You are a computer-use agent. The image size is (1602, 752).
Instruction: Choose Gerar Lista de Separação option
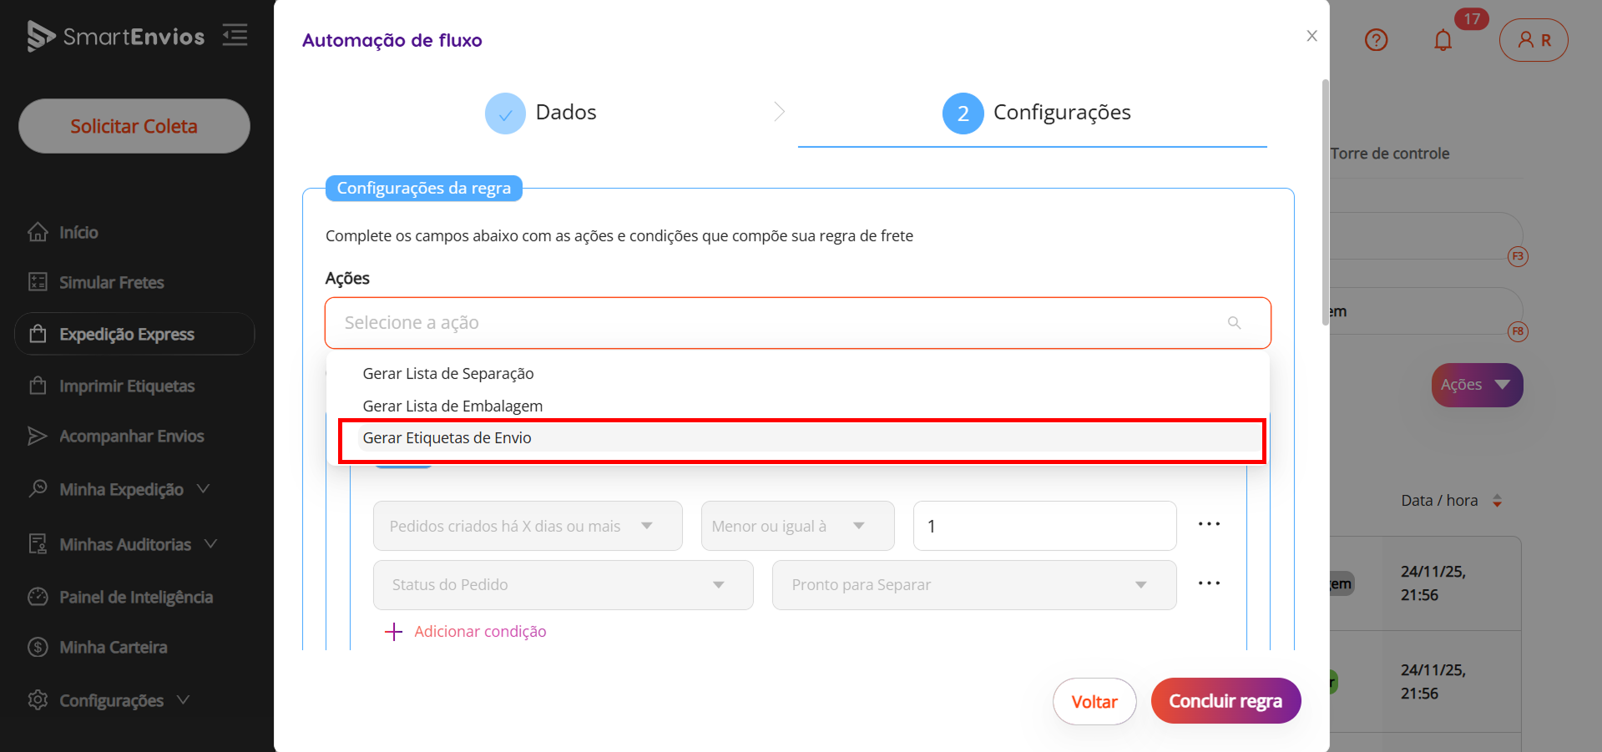pyautogui.click(x=447, y=374)
